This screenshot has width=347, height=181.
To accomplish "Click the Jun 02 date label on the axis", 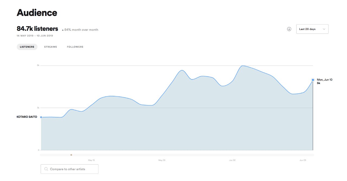I will point(232,160).
